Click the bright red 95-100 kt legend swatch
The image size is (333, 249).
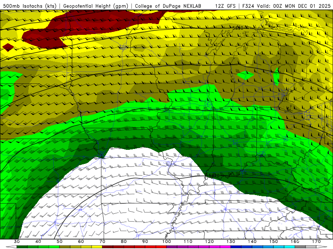[161, 247]
